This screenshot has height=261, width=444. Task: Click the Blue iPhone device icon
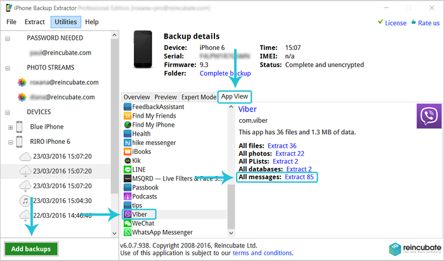(19, 127)
